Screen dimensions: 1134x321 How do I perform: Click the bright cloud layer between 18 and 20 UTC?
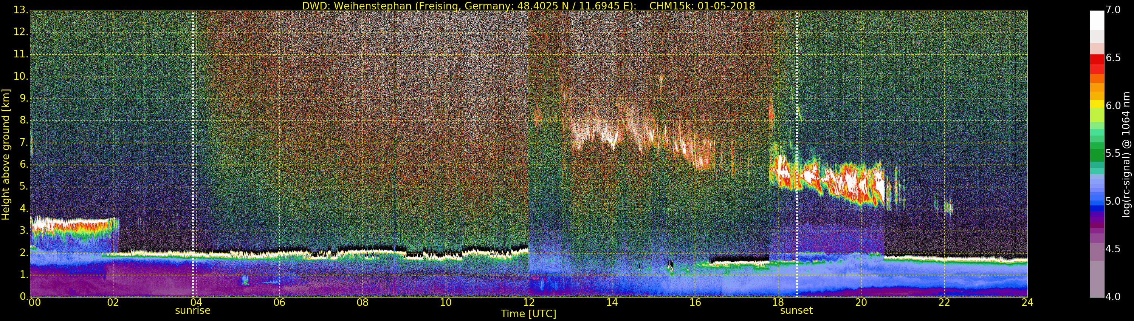coord(827,180)
